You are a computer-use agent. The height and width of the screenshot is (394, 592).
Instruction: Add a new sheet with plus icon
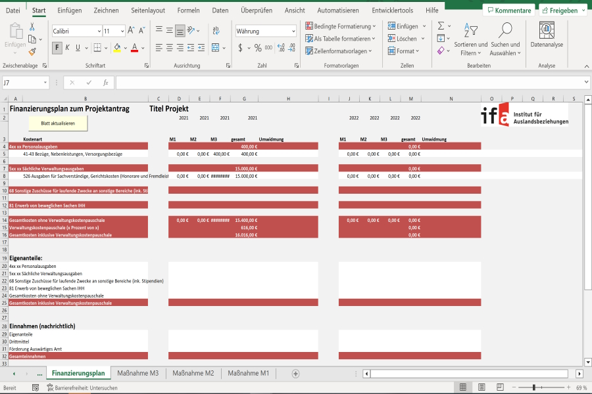295,374
